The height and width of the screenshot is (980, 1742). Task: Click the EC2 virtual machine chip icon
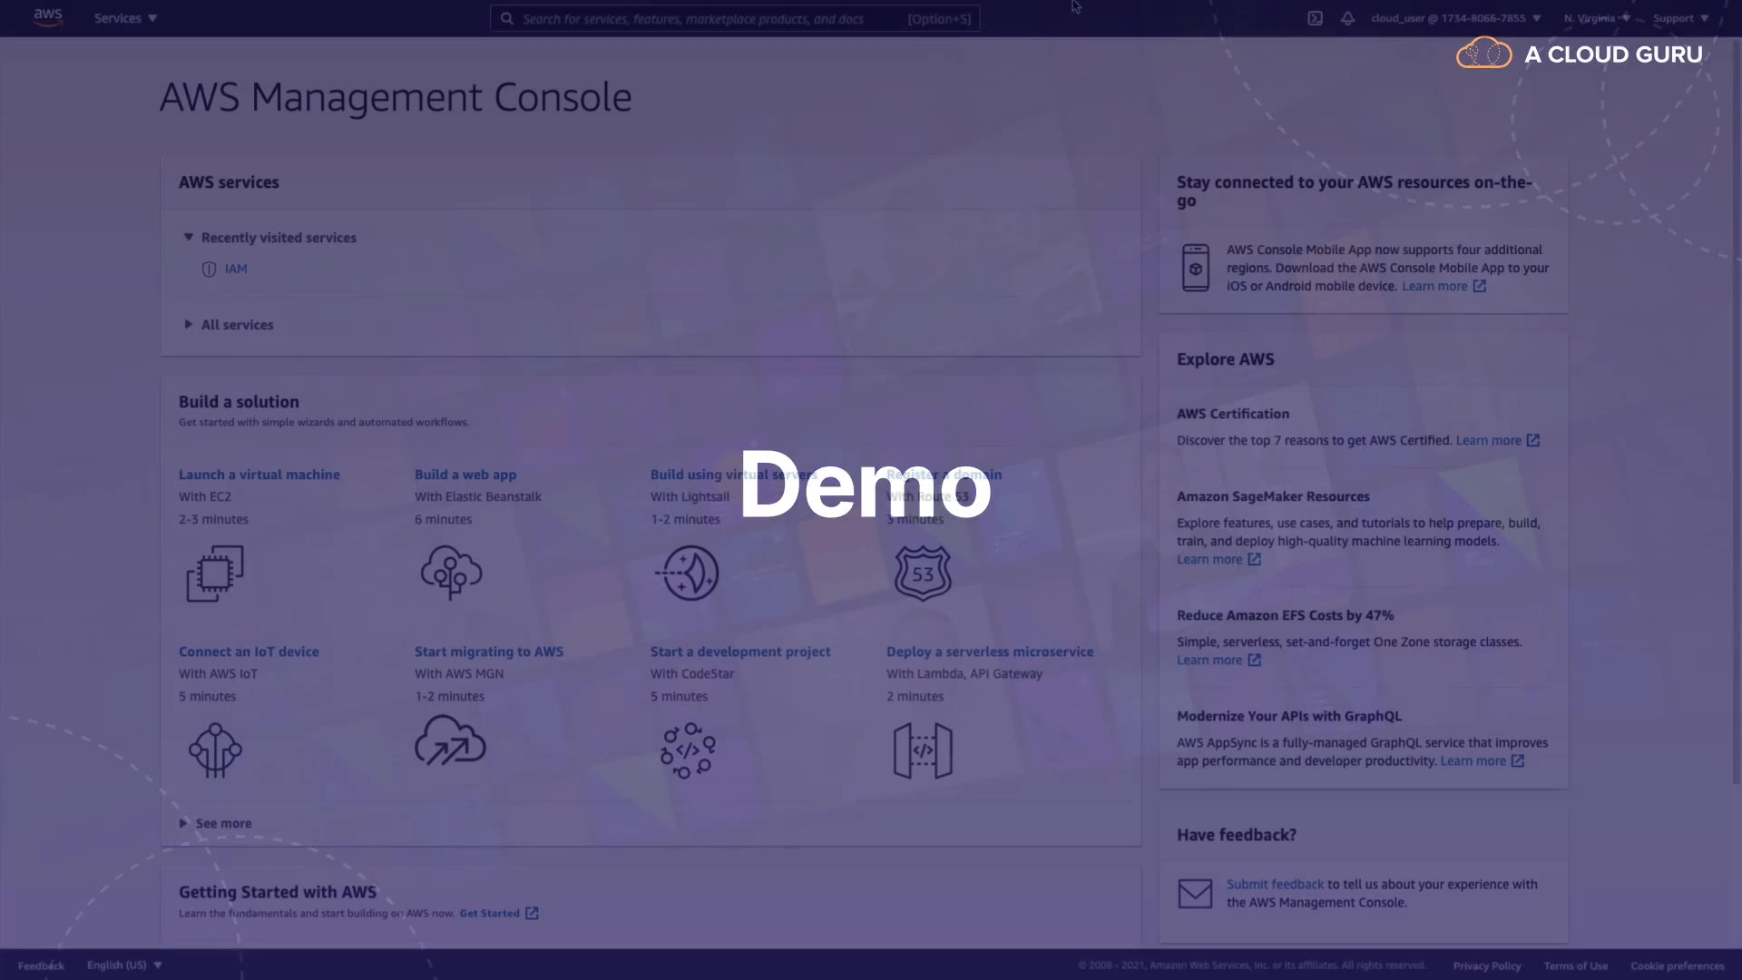click(215, 573)
